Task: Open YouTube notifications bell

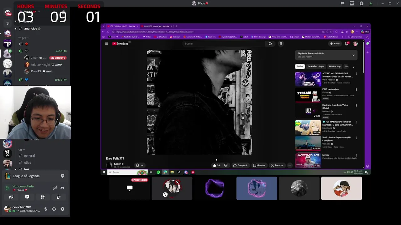Action: click(346, 44)
